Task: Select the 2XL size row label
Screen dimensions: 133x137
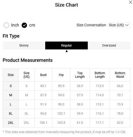Action: [x=11, y=123]
